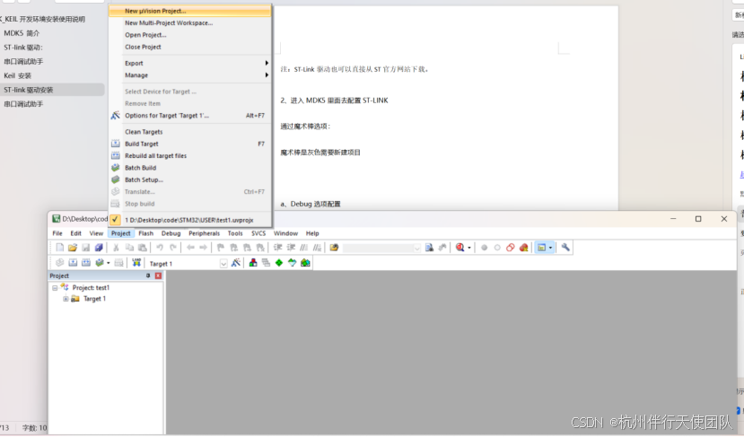The image size is (744, 437).
Task: Select New µVision Project menu entry
Action: (189, 11)
